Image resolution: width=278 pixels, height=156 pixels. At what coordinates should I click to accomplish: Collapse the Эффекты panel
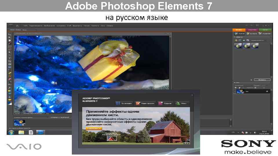coord(235,37)
